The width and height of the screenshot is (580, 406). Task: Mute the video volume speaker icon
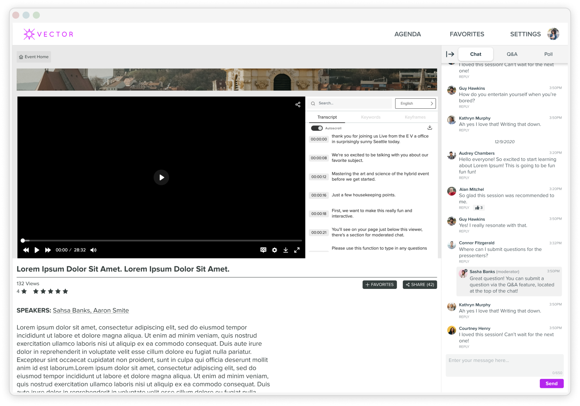[93, 250]
